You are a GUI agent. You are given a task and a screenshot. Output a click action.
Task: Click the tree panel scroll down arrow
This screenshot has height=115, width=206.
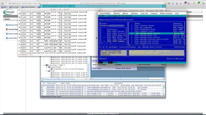pyautogui.click(x=88, y=77)
